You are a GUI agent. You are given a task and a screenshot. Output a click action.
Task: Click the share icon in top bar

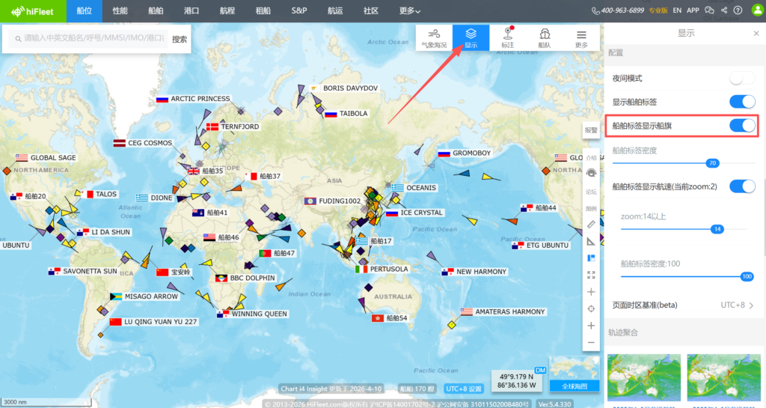point(723,10)
